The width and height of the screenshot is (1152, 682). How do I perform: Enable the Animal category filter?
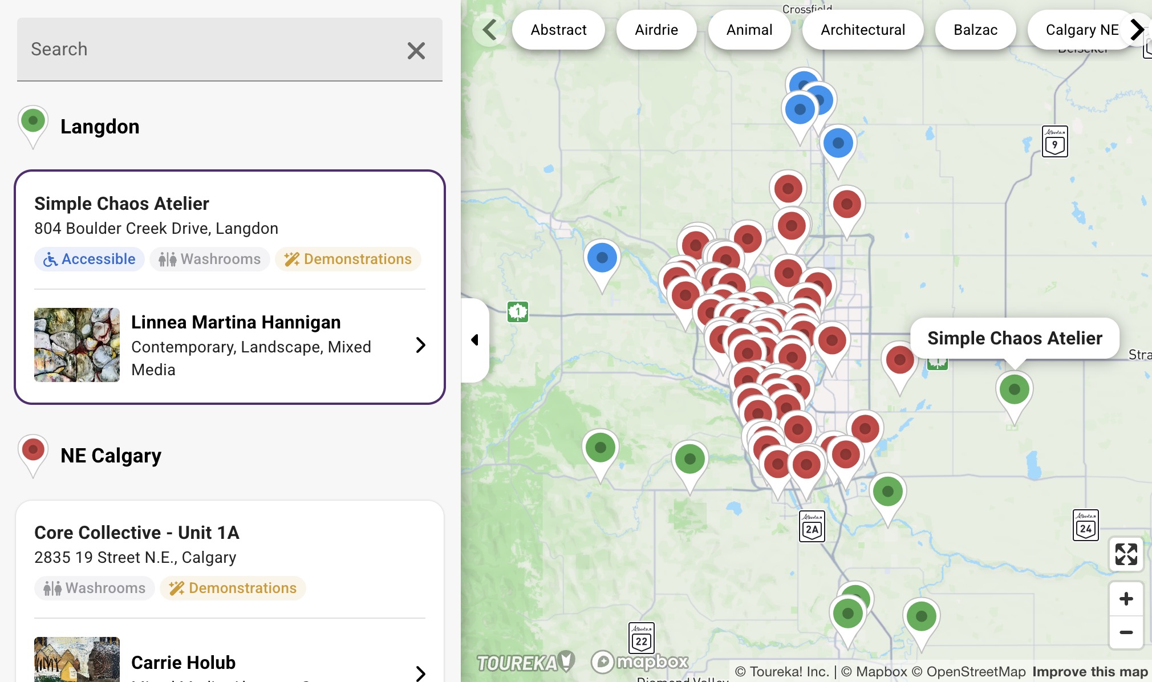coord(749,30)
